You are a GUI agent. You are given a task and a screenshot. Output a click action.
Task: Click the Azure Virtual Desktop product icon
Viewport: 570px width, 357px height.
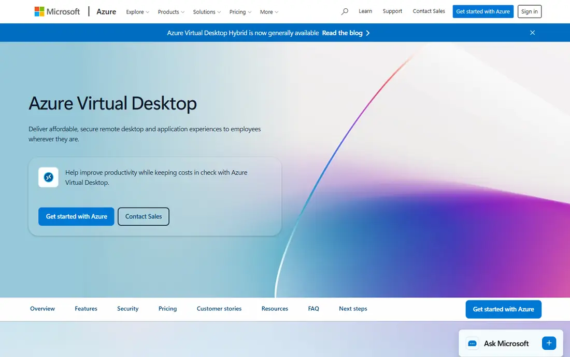point(48,177)
